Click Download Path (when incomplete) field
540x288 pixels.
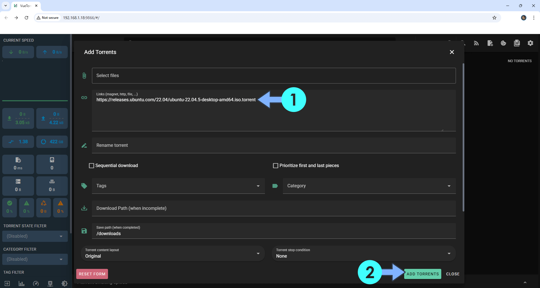(x=274, y=208)
